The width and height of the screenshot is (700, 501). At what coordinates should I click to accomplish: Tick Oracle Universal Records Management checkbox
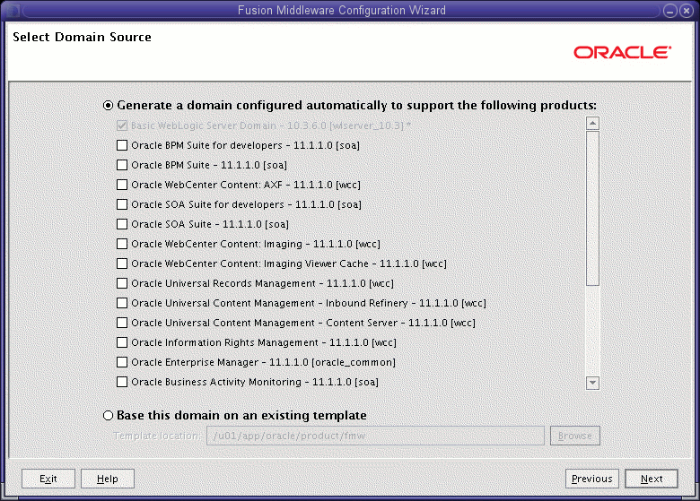pos(122,283)
